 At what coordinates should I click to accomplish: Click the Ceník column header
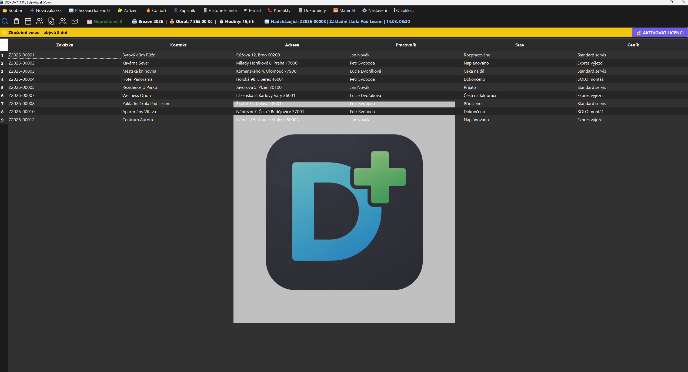tap(633, 45)
